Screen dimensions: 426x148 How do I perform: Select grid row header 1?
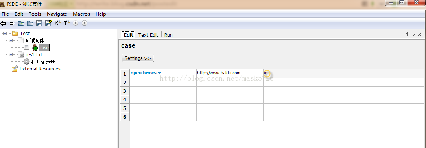[125, 74]
